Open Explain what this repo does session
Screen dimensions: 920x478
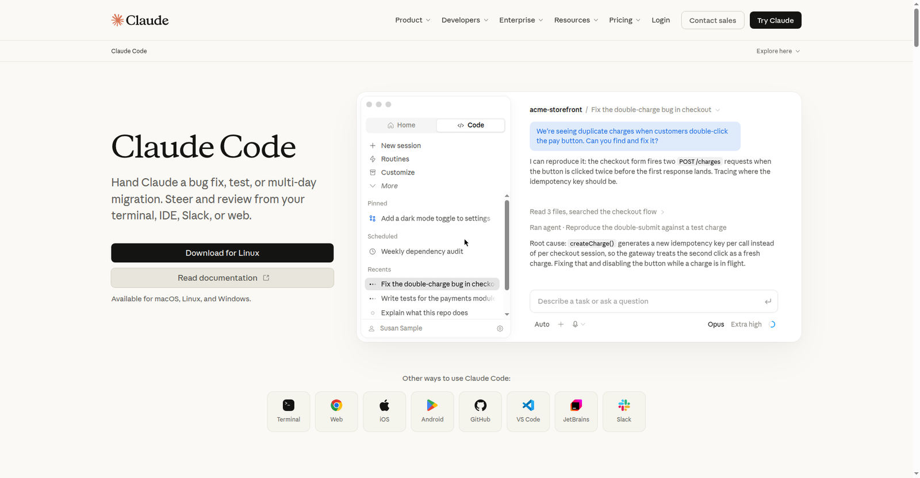(432, 313)
